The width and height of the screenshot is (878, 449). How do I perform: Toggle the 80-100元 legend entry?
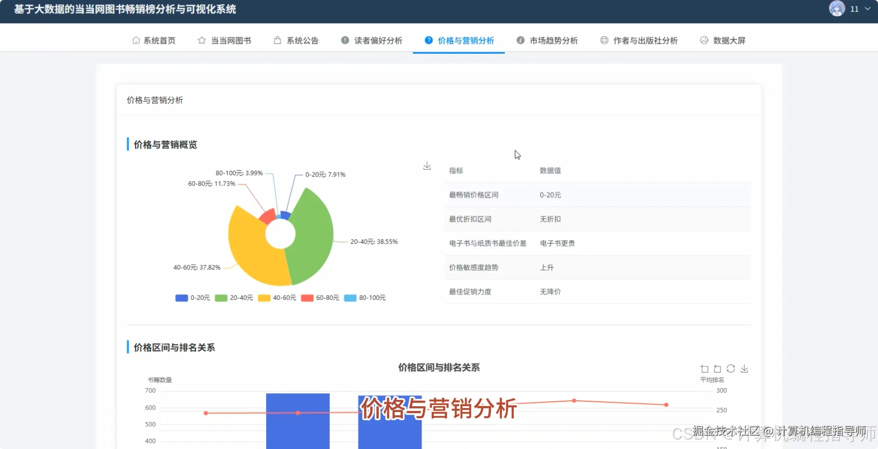(365, 298)
